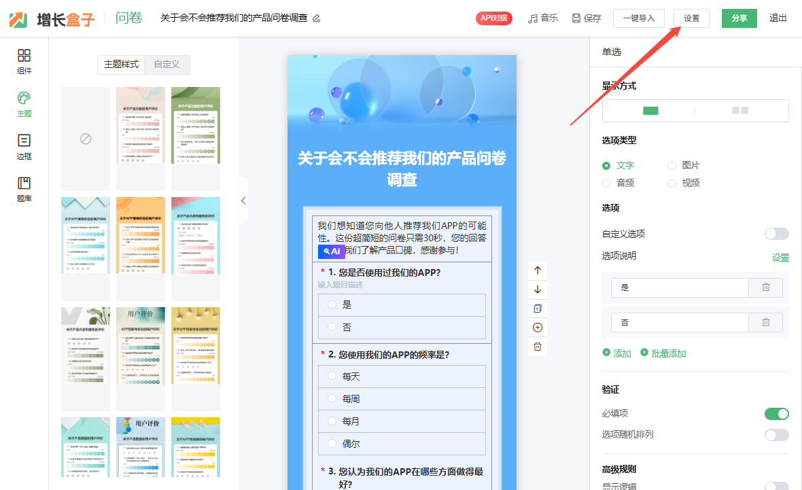This screenshot has height=490, width=802.
Task: Enable 自定义选项 custom options switch
Action: click(776, 234)
